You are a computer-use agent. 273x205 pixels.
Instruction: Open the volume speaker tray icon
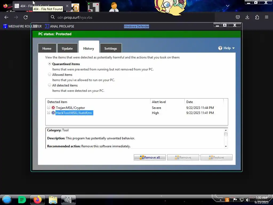tap(248, 200)
